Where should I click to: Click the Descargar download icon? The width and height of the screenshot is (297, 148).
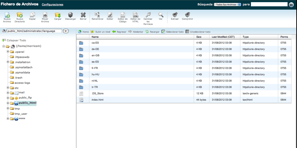tap(70, 15)
